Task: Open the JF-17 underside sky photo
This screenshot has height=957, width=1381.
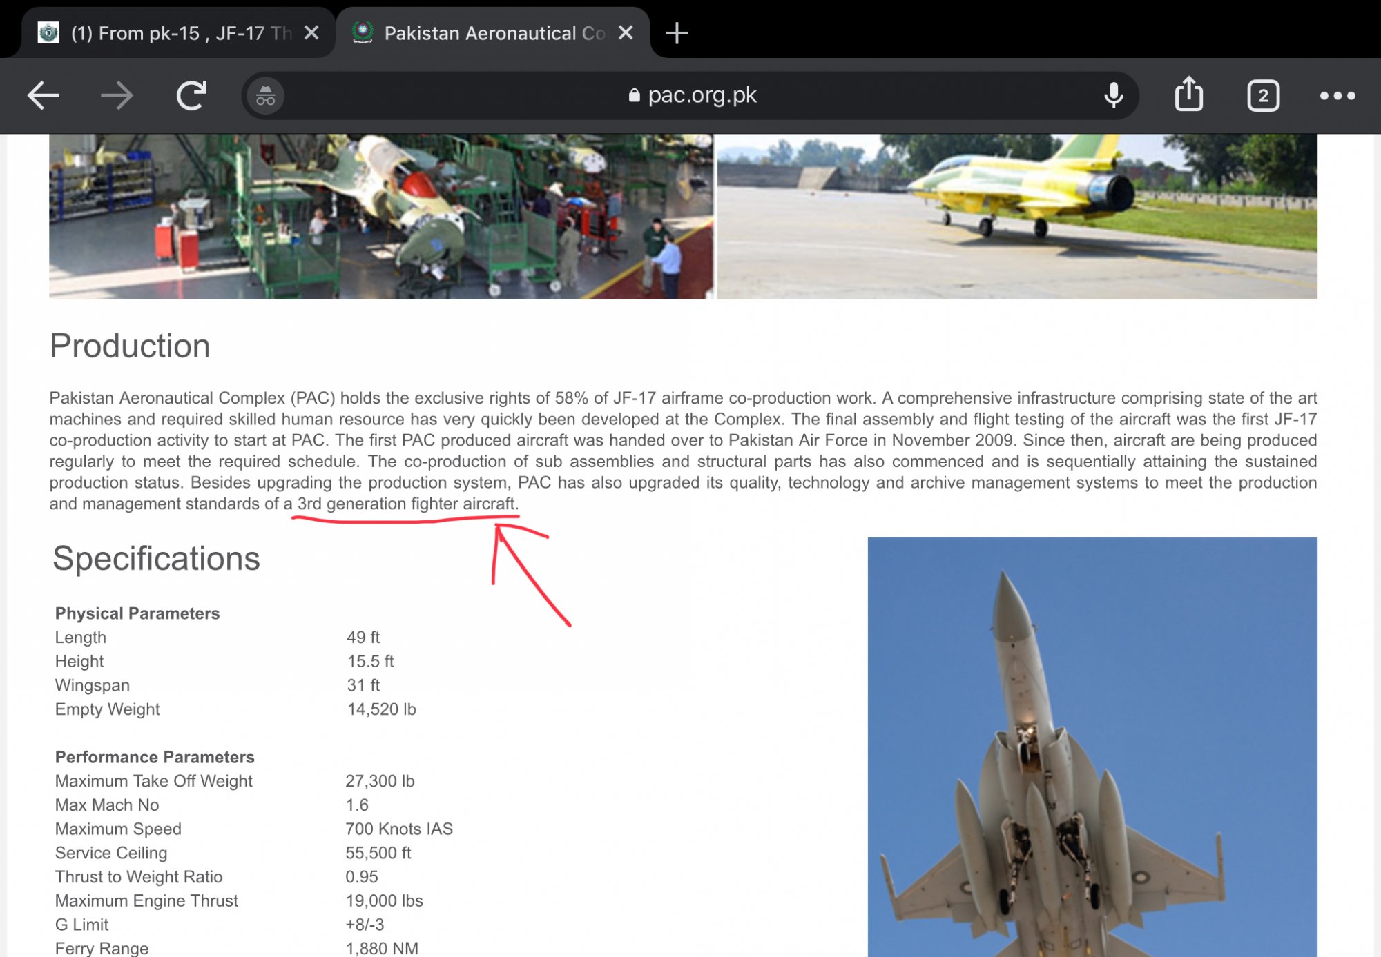Action: pyautogui.click(x=1092, y=747)
